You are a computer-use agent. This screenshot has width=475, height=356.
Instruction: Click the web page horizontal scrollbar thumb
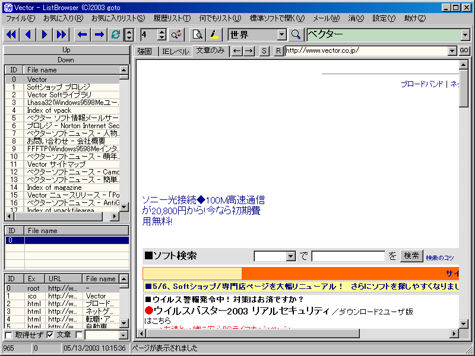pyautogui.click(x=253, y=333)
